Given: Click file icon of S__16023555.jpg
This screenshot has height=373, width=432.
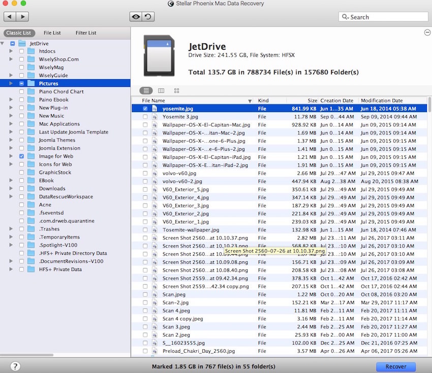Looking at the screenshot, I should click(x=155, y=343).
